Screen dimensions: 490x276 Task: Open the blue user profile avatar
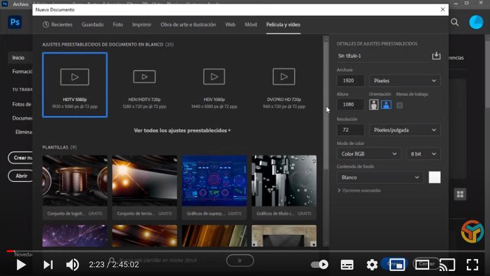[476, 22]
